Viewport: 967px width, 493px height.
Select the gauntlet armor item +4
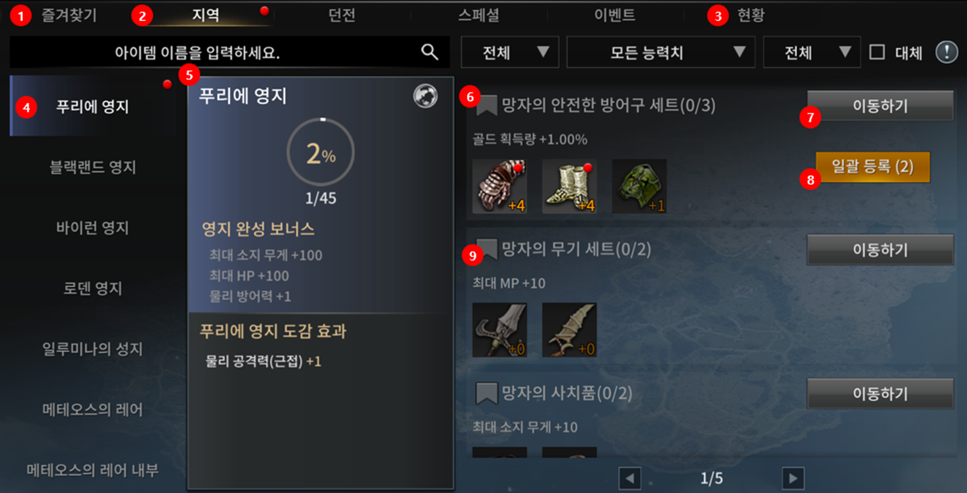pos(499,186)
